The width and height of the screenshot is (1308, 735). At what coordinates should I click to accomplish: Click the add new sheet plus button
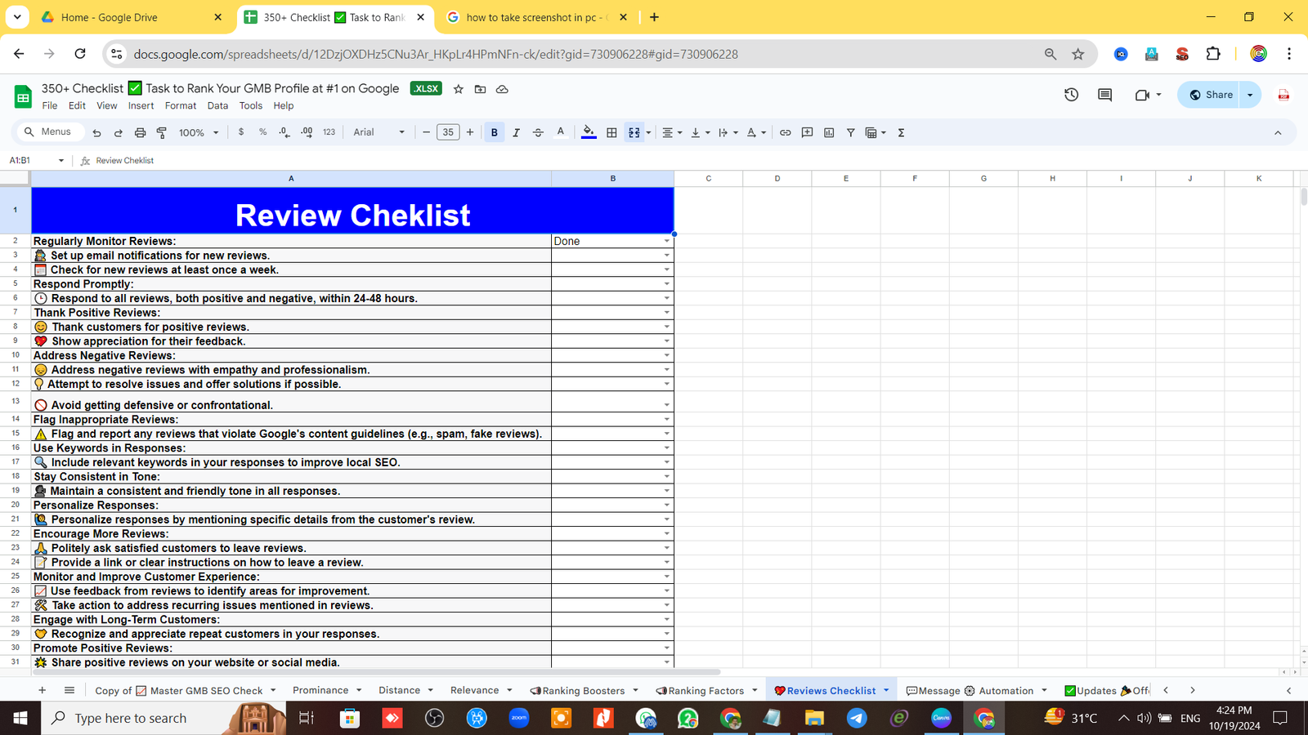[x=42, y=691]
